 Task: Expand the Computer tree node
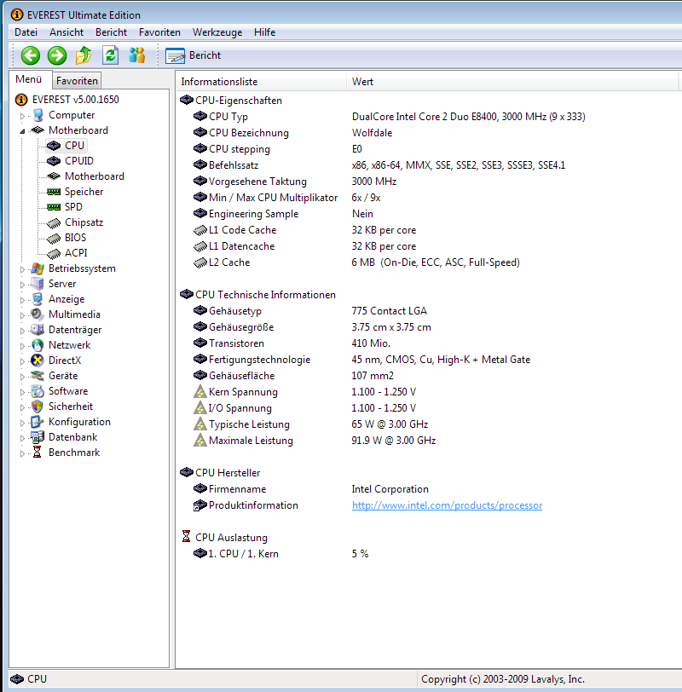coord(22,116)
